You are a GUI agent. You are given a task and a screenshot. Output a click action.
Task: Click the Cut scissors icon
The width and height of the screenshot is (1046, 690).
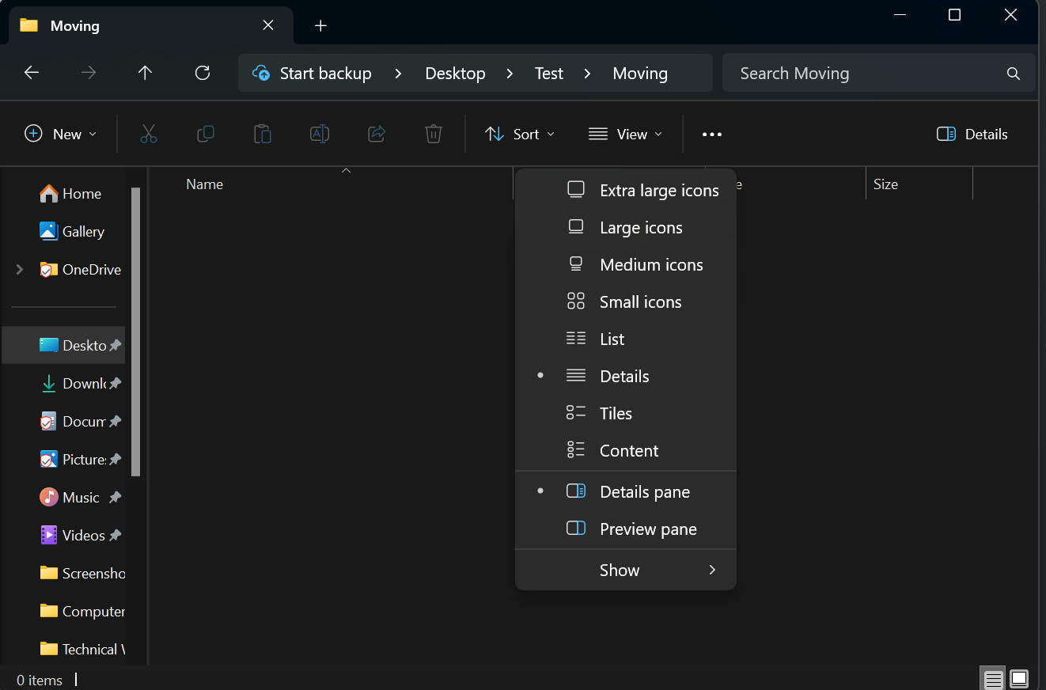point(149,135)
